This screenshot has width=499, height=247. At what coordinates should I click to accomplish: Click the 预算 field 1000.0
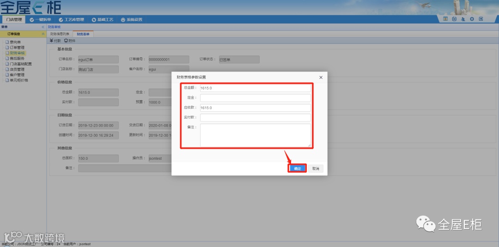(160, 102)
